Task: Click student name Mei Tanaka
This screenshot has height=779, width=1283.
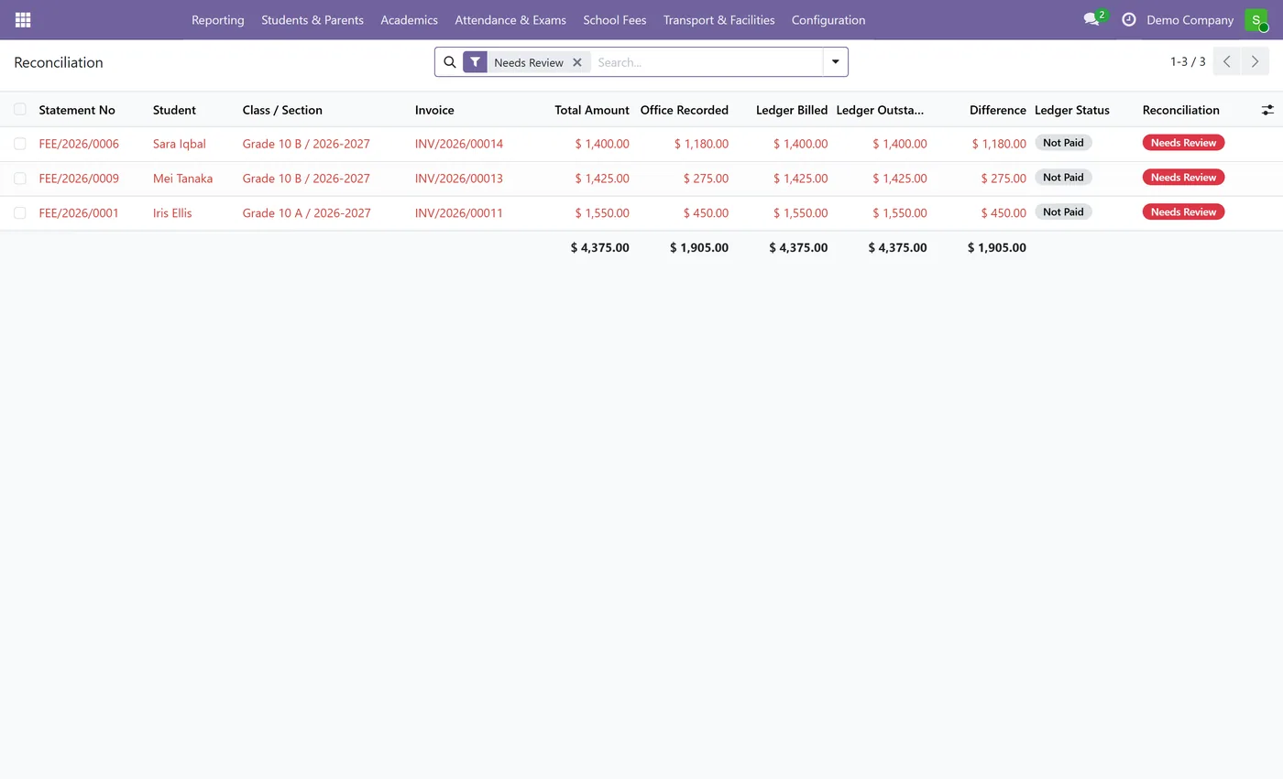Action: tap(182, 179)
